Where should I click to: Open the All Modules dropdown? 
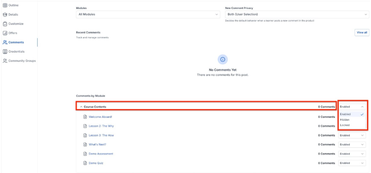148,14
